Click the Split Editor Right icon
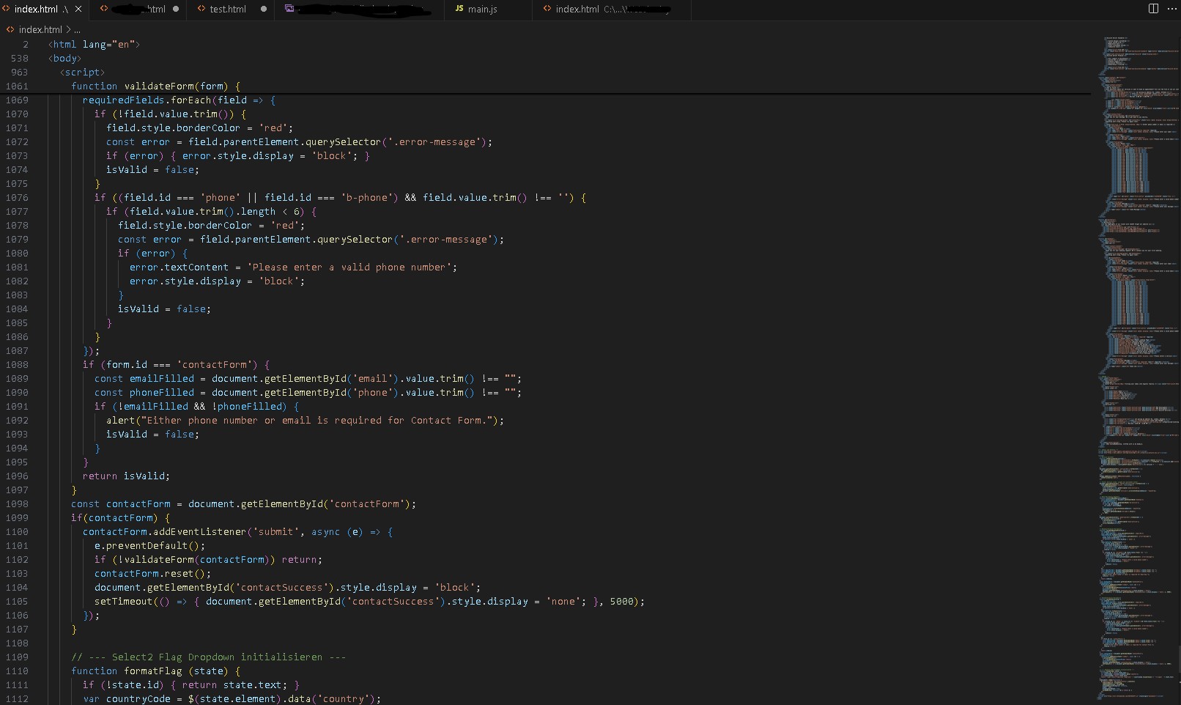The height and width of the screenshot is (705, 1181). tap(1153, 9)
